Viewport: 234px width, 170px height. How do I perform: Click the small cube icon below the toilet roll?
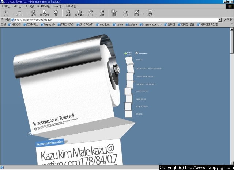(x=30, y=134)
